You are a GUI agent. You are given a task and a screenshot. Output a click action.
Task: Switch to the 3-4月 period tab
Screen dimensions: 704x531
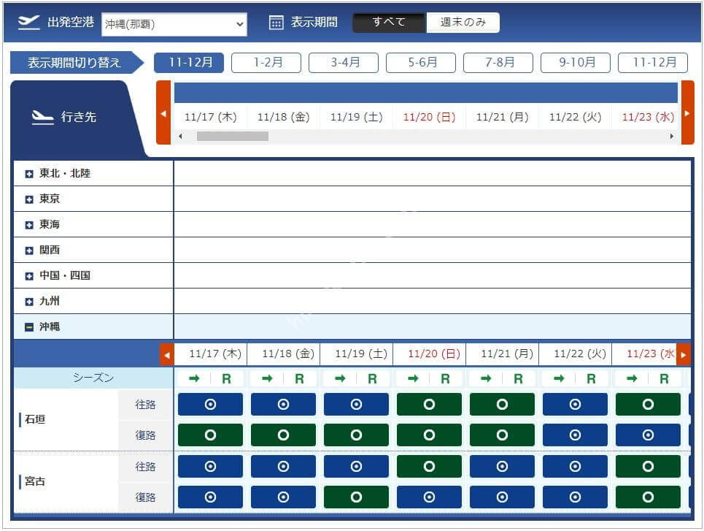click(x=344, y=62)
